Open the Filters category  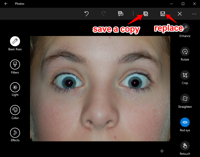click(15, 64)
